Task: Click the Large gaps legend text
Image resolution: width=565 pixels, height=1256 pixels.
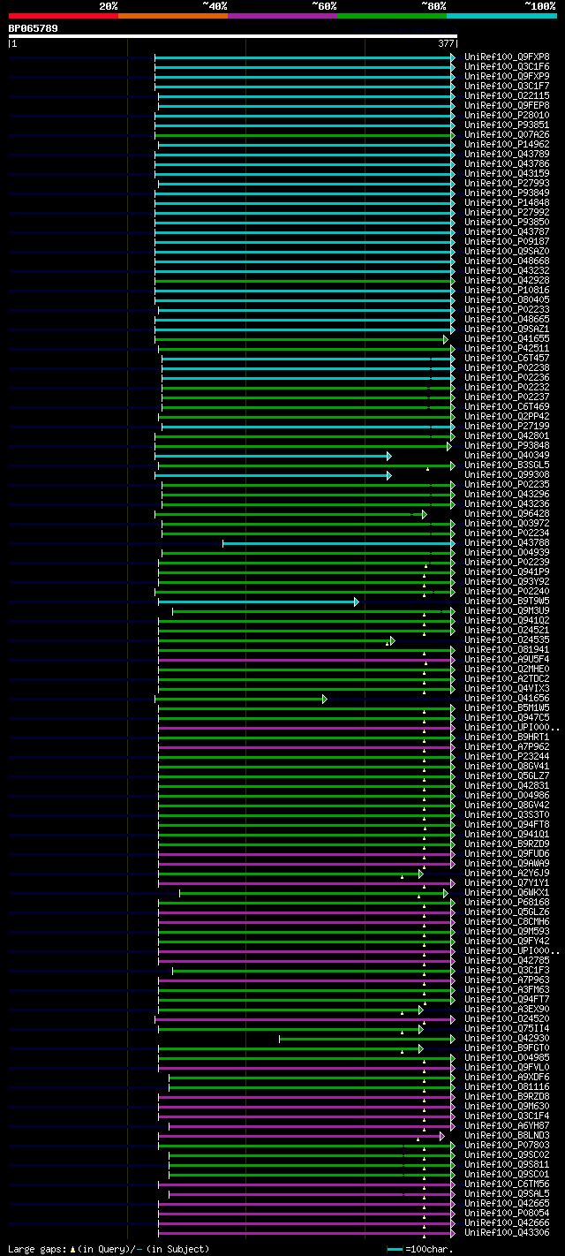Action: (x=109, y=1249)
